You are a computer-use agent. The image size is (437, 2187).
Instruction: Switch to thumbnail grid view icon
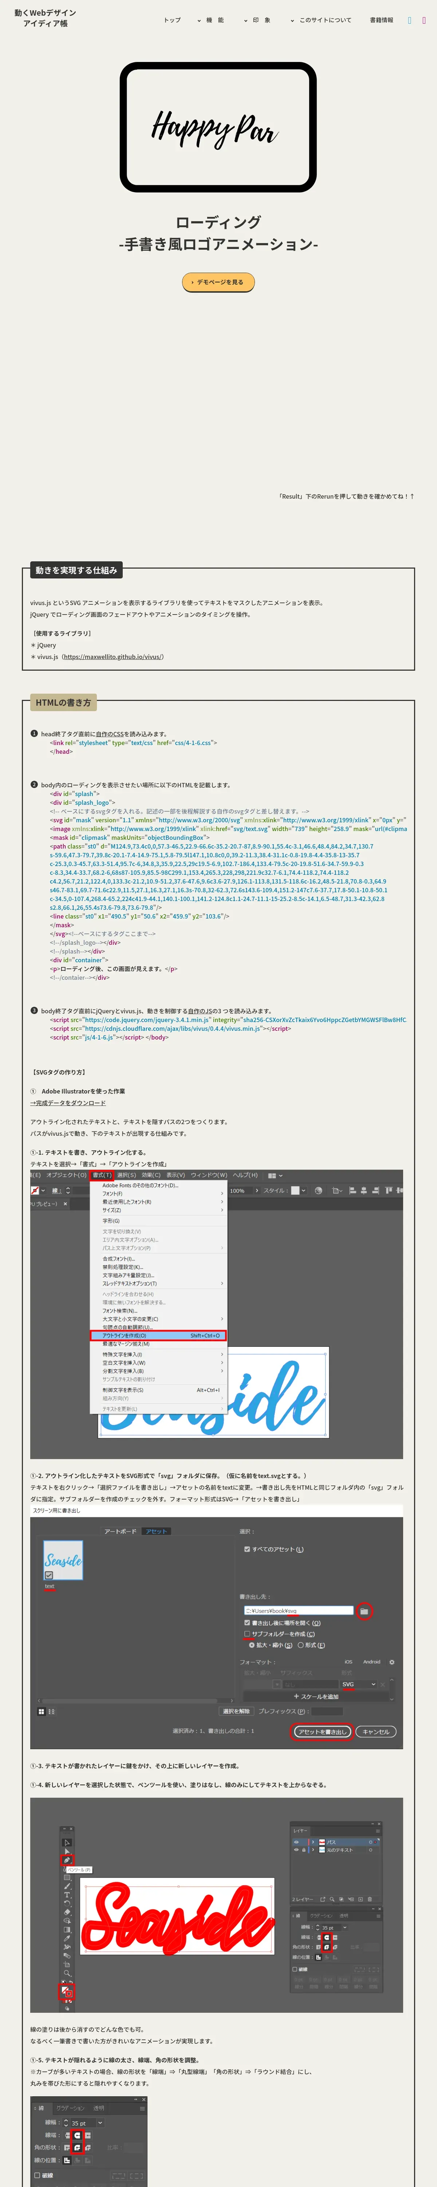tap(41, 1712)
